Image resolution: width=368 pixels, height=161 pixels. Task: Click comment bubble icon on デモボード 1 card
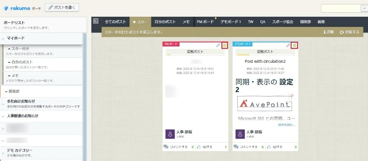(236, 147)
